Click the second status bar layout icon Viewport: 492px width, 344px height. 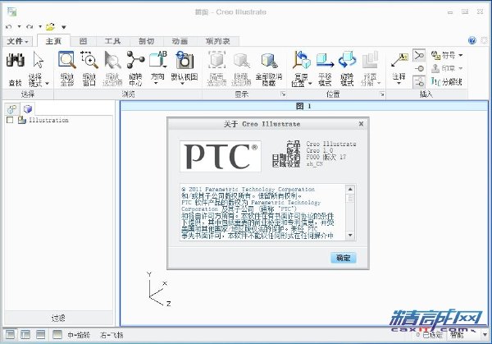(x=25, y=335)
